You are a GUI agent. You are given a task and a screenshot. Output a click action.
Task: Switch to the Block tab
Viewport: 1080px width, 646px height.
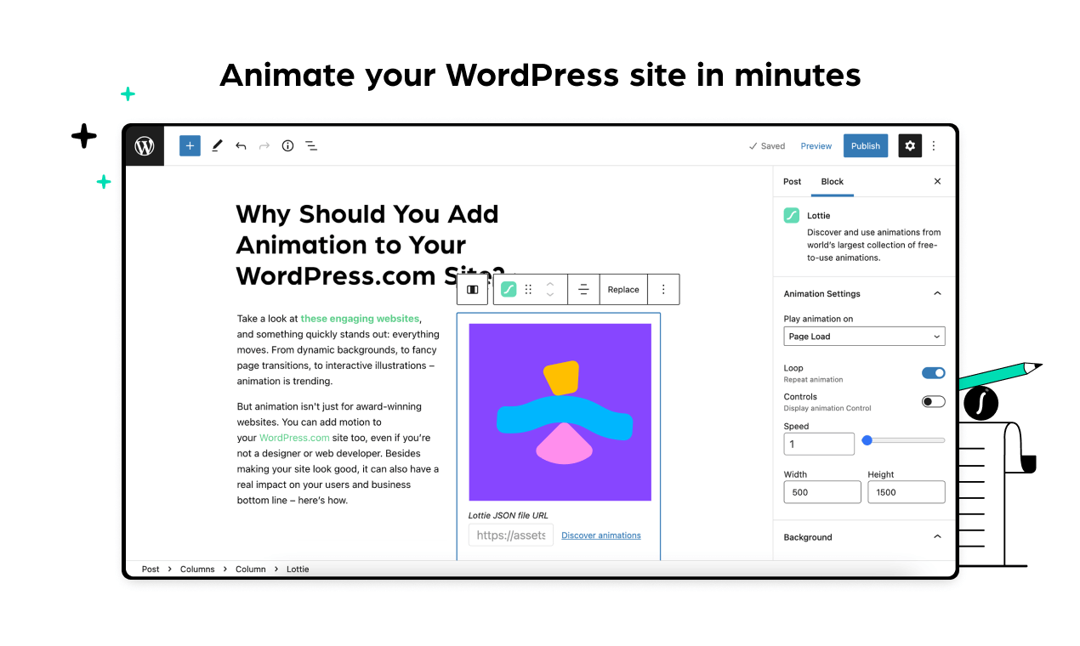(x=833, y=181)
